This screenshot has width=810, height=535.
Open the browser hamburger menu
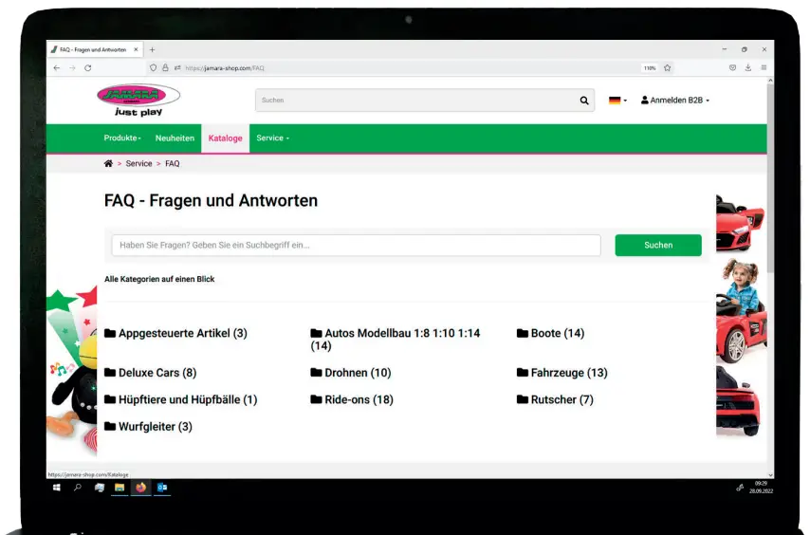pyautogui.click(x=764, y=67)
